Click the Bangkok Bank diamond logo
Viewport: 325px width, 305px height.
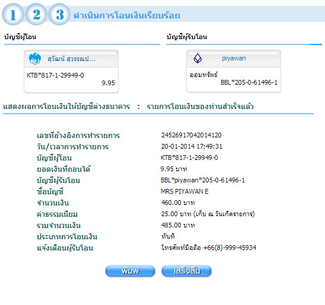click(197, 59)
